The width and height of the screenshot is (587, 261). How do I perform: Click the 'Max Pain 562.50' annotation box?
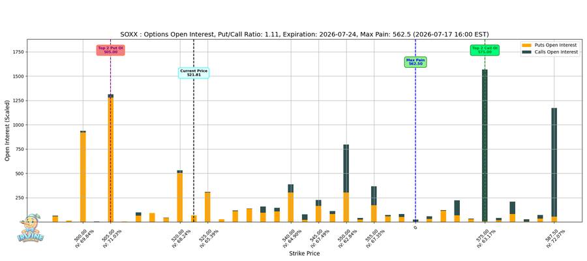coord(415,62)
